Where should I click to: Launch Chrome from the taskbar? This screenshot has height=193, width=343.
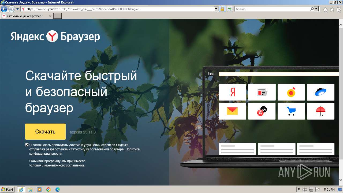[49, 190]
